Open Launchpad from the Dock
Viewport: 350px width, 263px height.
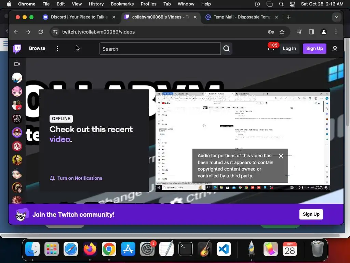[52, 249]
